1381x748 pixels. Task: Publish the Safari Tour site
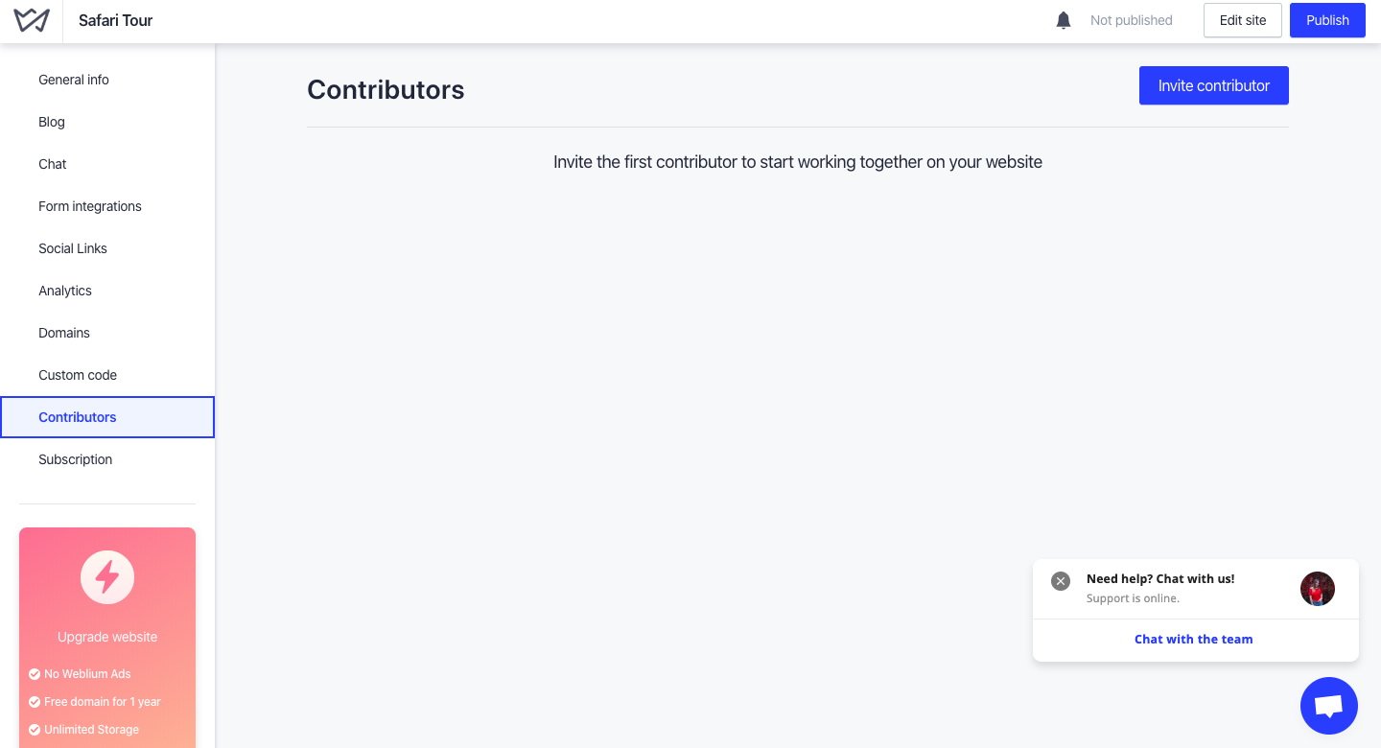point(1327,20)
